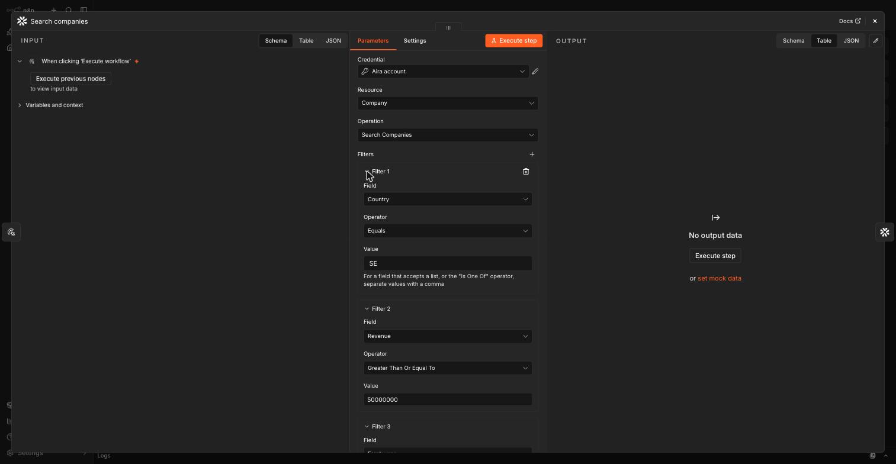Collapse Filter 3 section

coord(367,427)
